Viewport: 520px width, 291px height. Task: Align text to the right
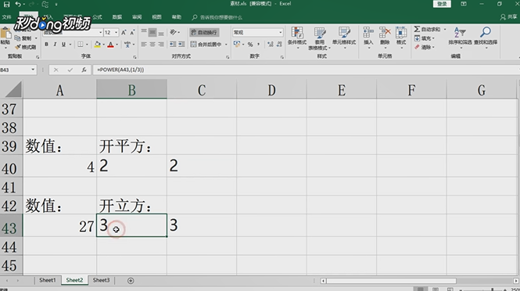pos(161,44)
